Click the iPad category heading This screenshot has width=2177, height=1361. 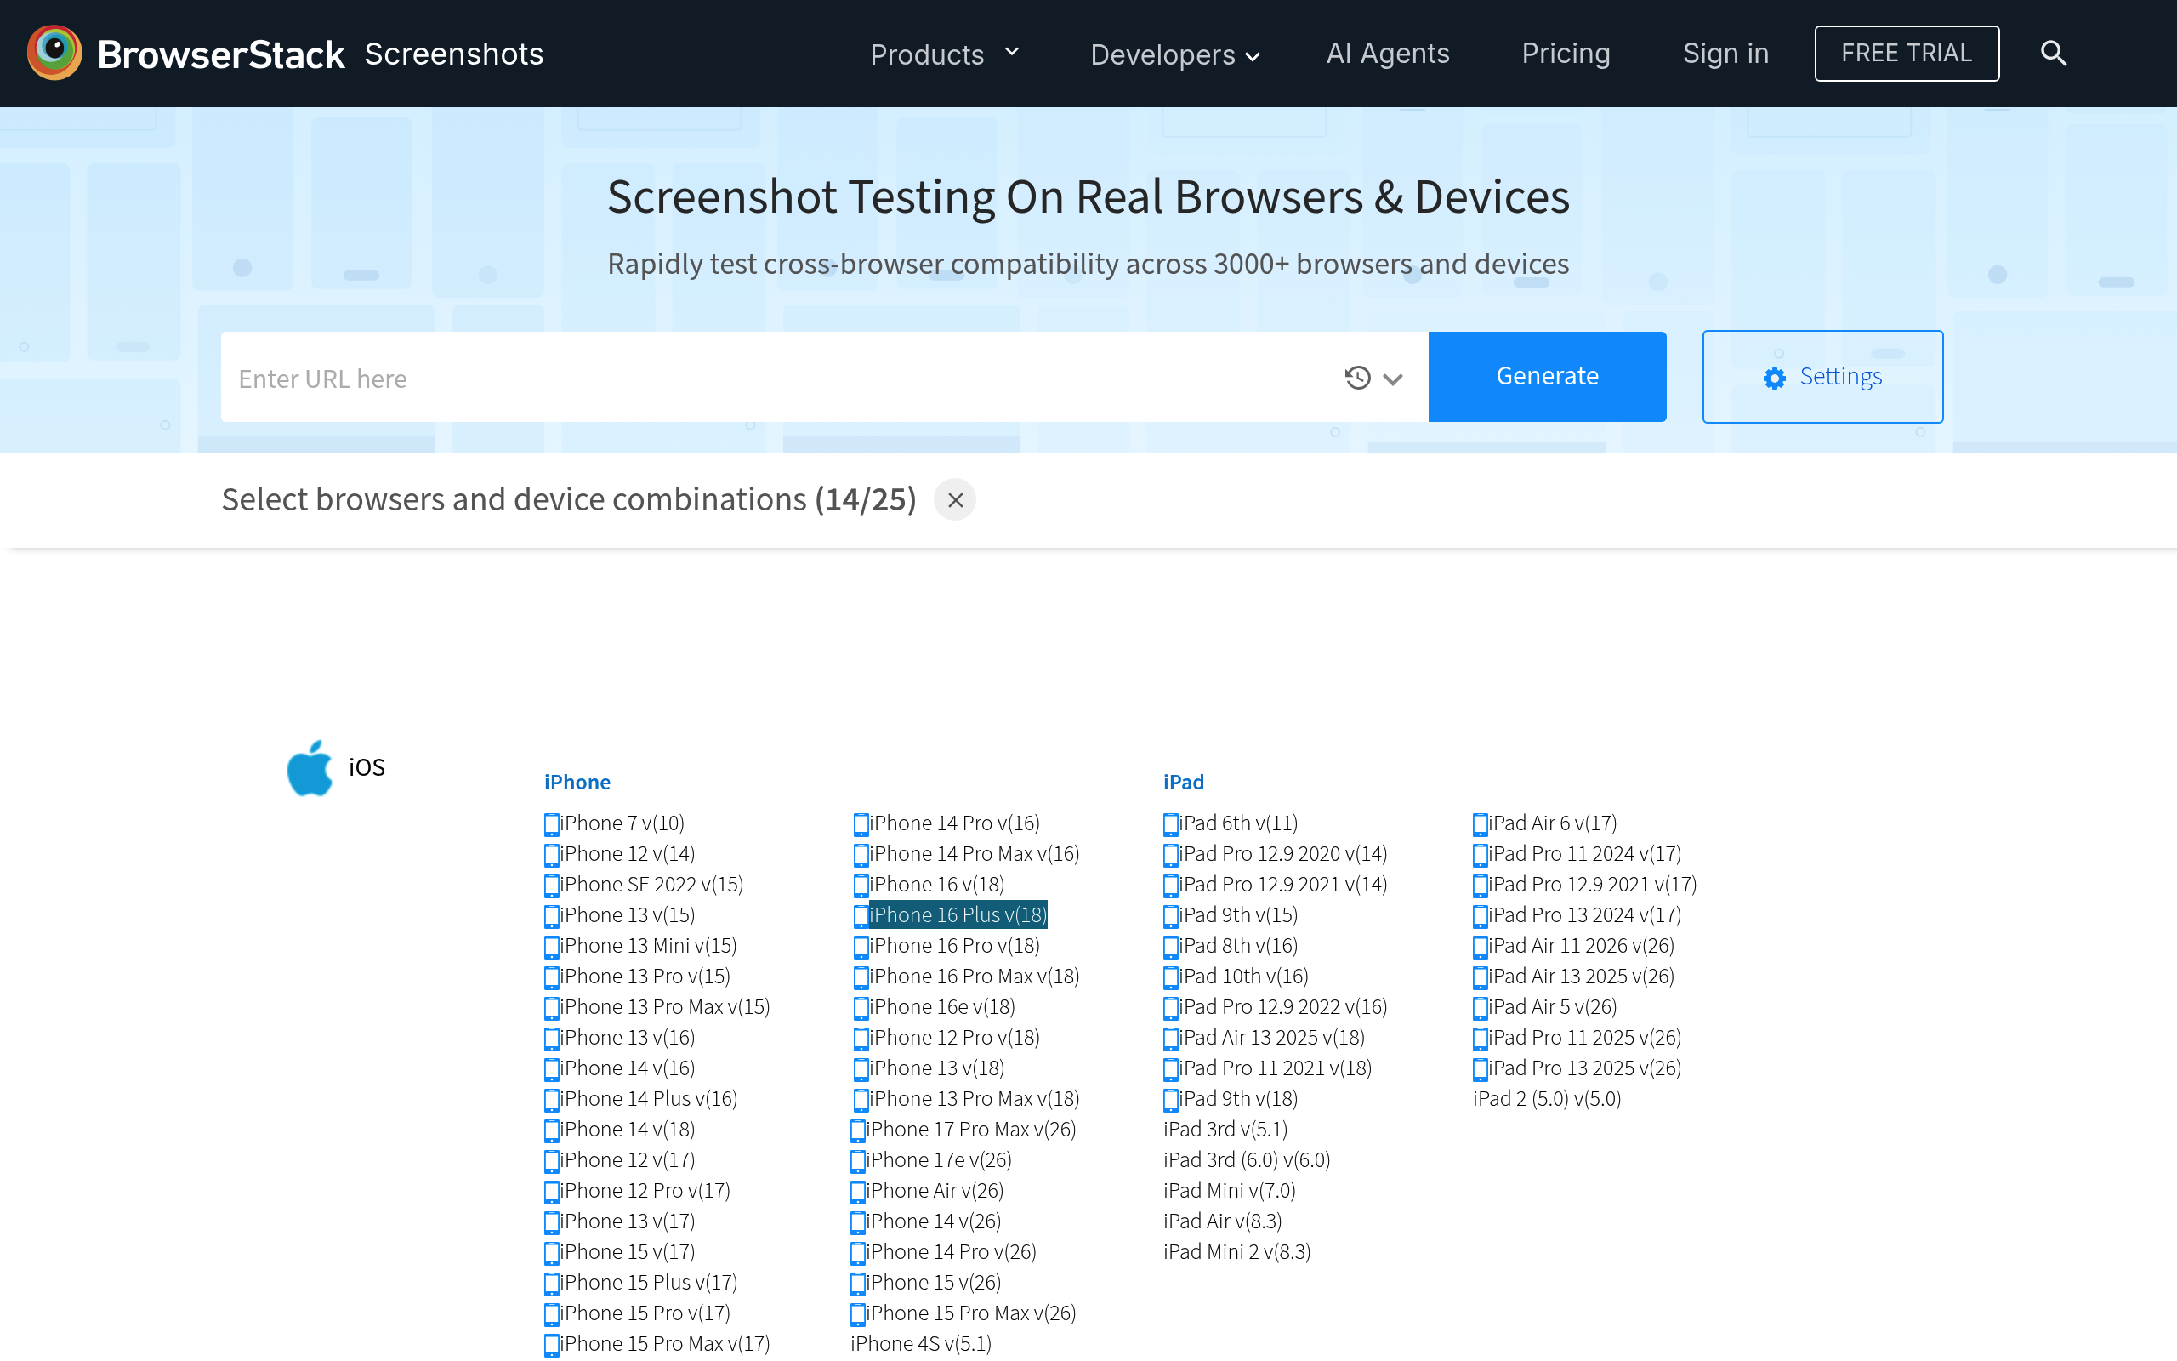click(x=1184, y=783)
